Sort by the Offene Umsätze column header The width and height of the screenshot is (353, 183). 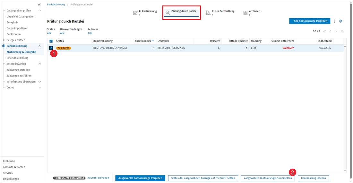(x=239, y=41)
